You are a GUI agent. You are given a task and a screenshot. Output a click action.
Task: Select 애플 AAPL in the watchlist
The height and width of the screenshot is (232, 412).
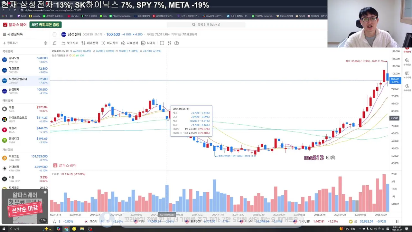[x=25, y=109]
